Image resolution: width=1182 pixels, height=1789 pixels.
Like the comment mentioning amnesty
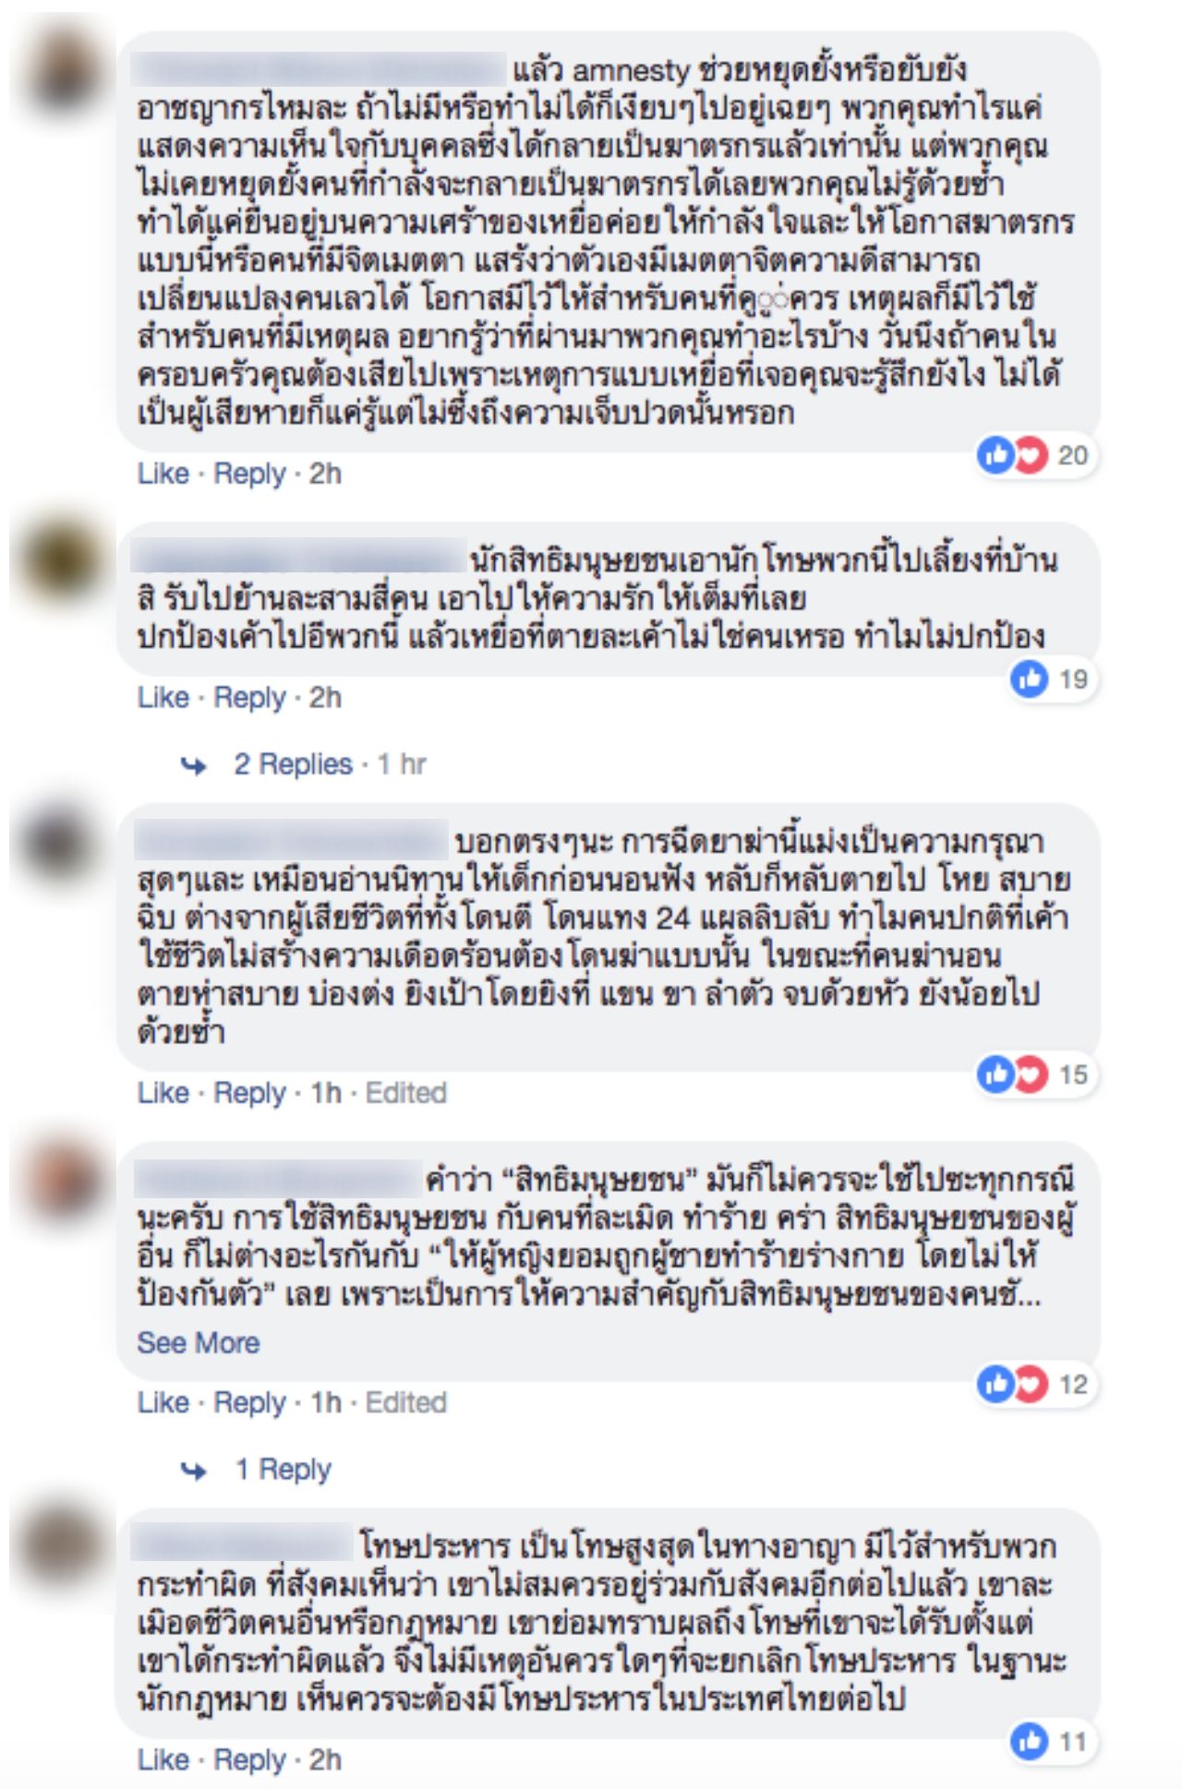[163, 474]
